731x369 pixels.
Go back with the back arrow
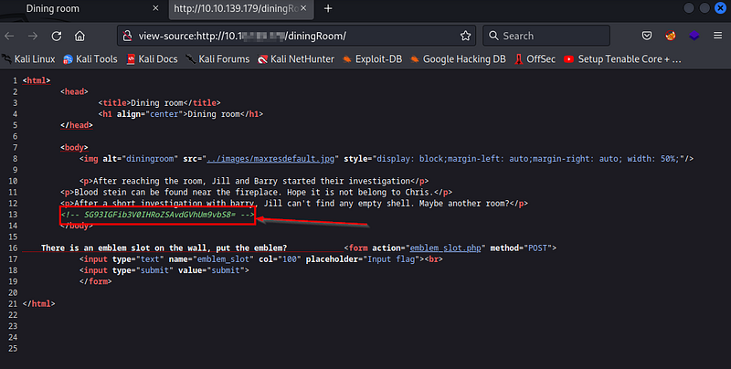point(9,36)
